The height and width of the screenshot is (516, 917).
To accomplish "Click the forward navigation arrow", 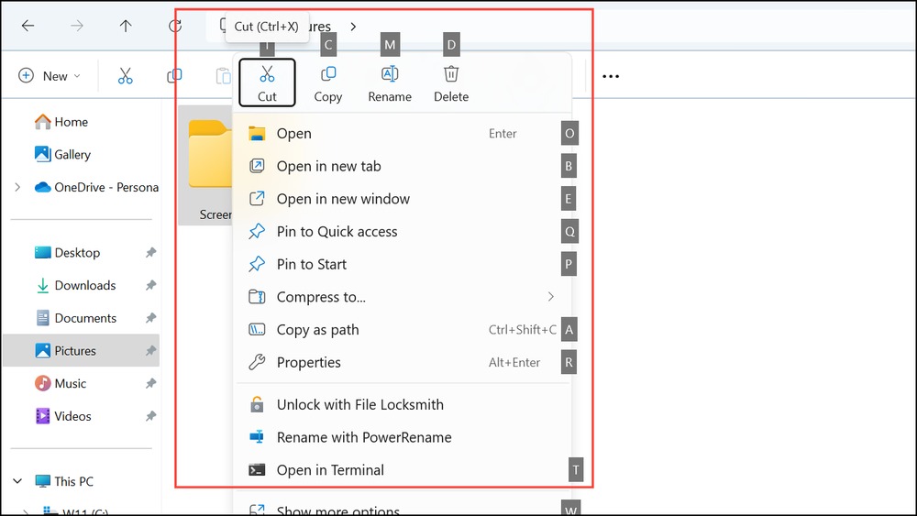I will tap(77, 26).
